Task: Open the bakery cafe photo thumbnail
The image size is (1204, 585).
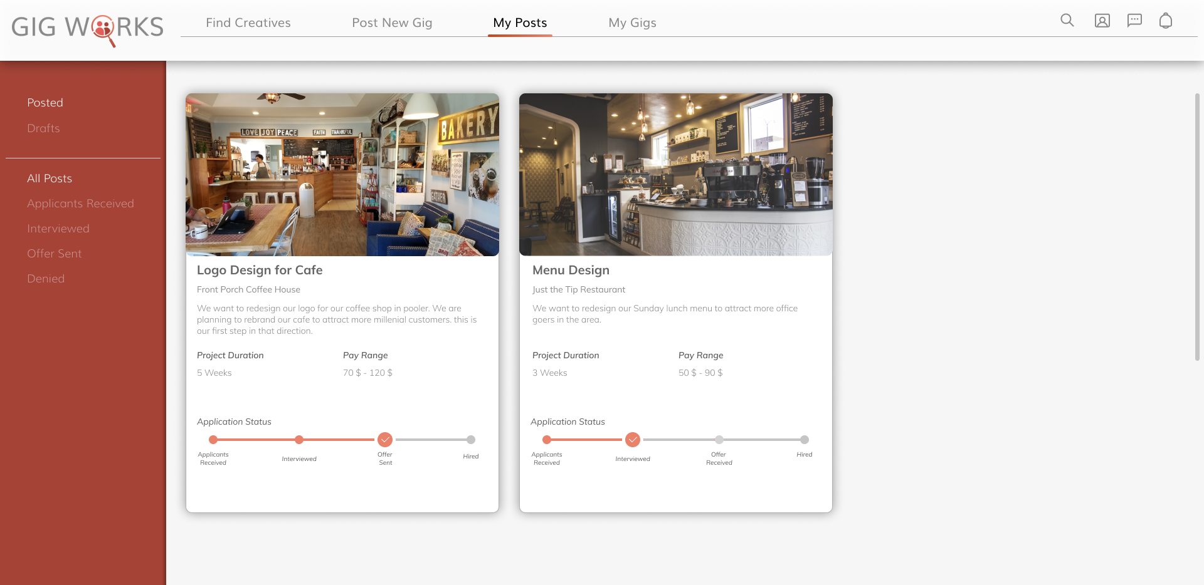Action: click(342, 175)
